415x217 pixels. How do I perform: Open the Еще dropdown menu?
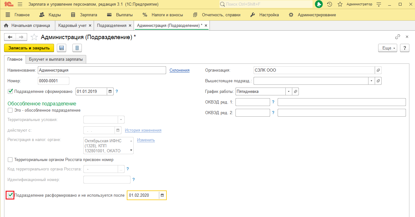tap(388, 48)
